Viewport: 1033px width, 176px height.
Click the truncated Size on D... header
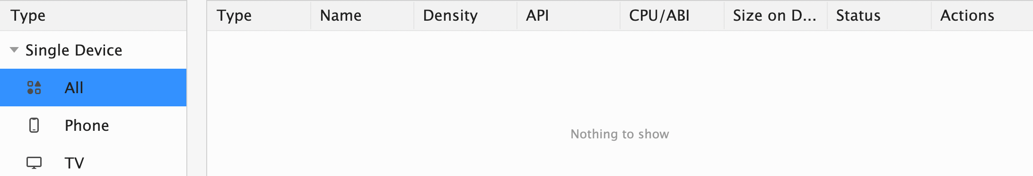(776, 16)
